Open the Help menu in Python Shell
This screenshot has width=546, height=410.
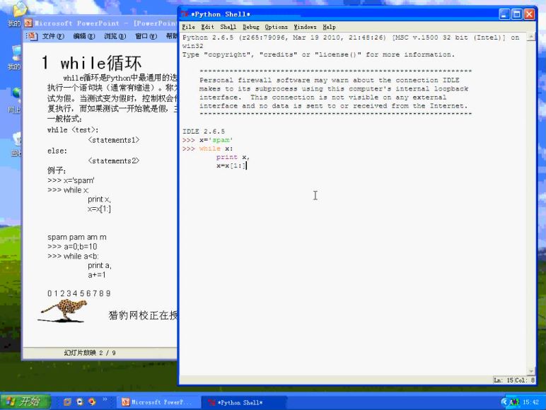click(329, 27)
